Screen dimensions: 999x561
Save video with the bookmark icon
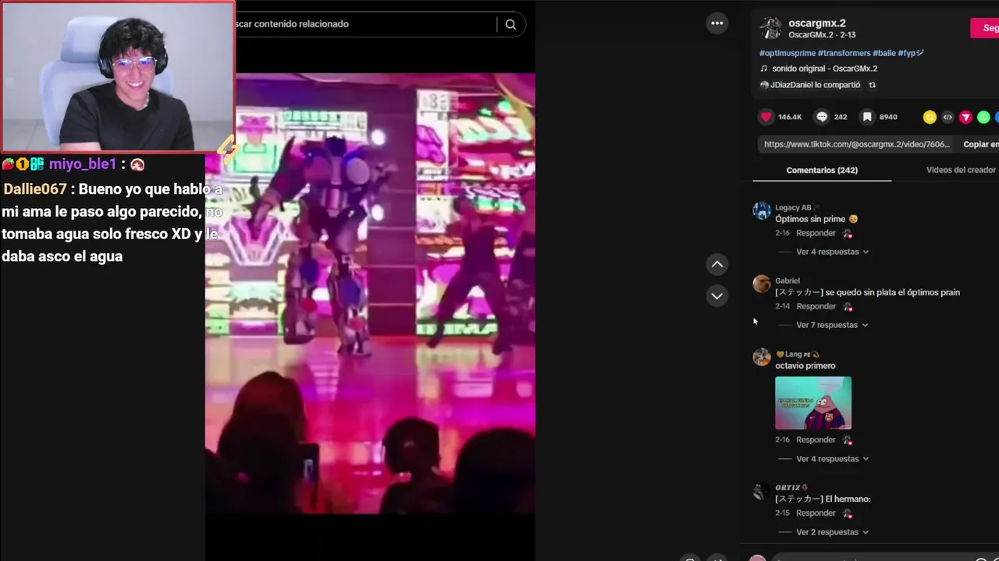pos(867,117)
